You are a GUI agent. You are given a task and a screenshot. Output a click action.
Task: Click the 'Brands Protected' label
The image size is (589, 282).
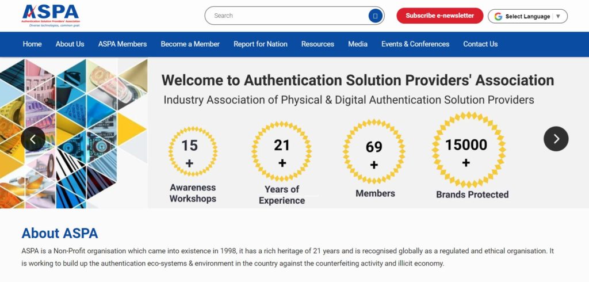pyautogui.click(x=472, y=195)
